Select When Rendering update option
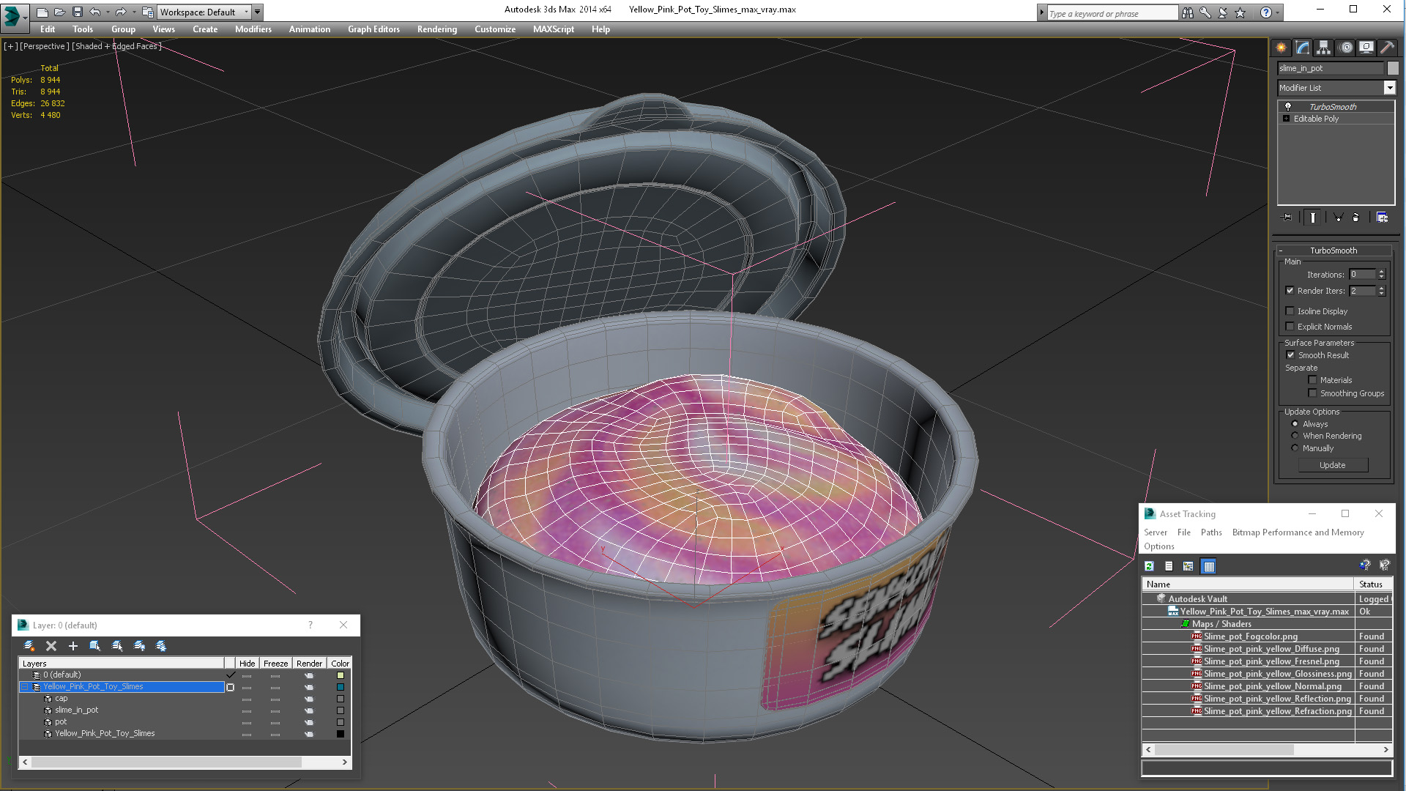Viewport: 1406px width, 791px height. pyautogui.click(x=1295, y=436)
